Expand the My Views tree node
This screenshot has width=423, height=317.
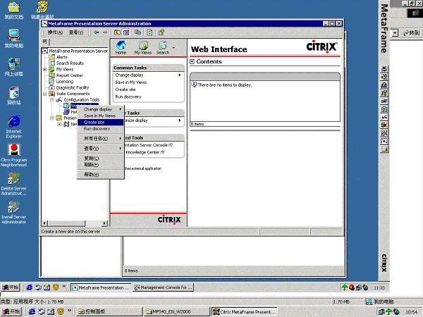(45, 69)
